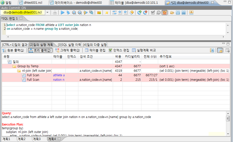Viewport: 233px width, 142px height.
Task: Click the green plus add editor icon
Action: 139,12
